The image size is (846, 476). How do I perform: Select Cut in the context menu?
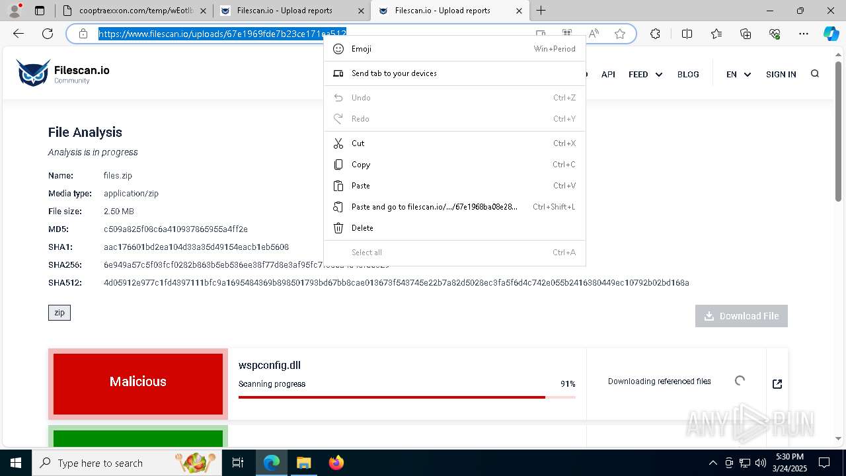[455, 143]
